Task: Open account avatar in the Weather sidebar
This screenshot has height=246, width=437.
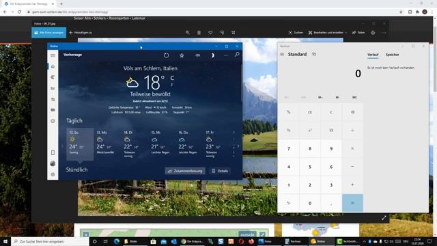Action: pyautogui.click(x=53, y=163)
